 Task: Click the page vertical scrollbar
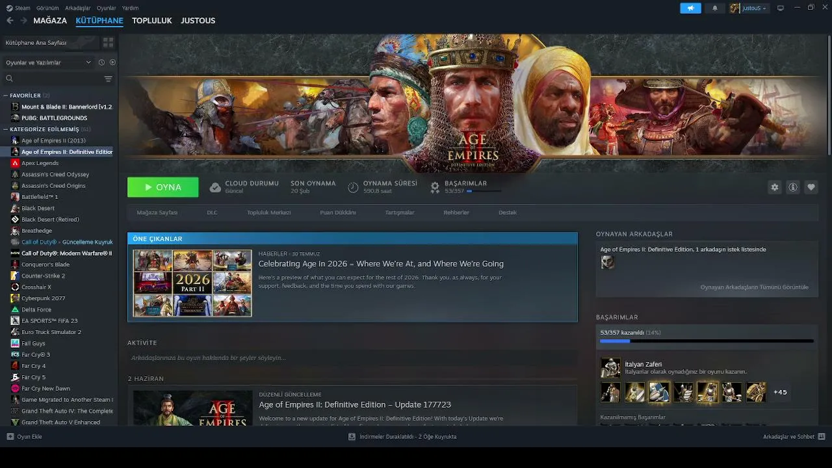829,95
